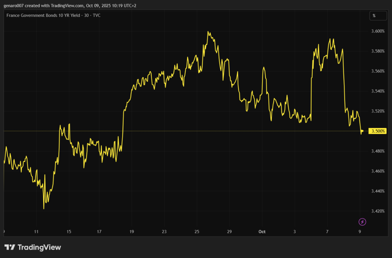Click the France Government Bonds 10 YR Yield title

tap(53, 15)
